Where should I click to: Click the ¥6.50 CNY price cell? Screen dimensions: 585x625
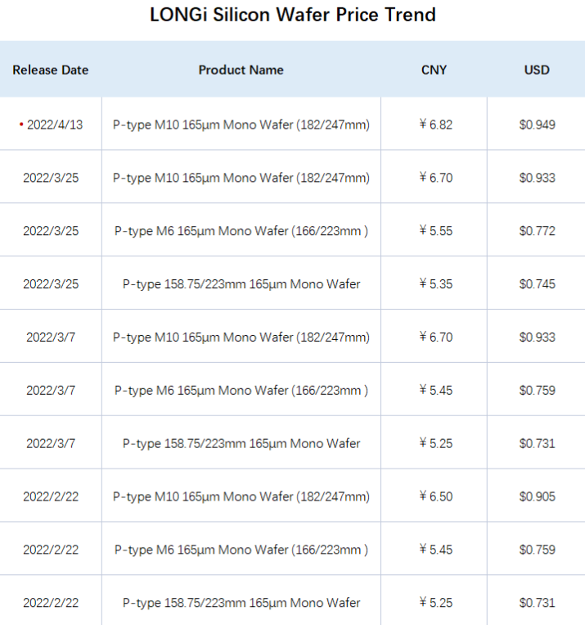[x=435, y=496]
